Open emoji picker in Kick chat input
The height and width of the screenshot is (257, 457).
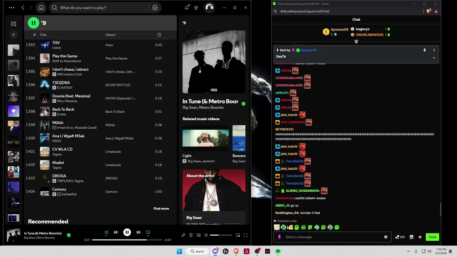pos(386,237)
